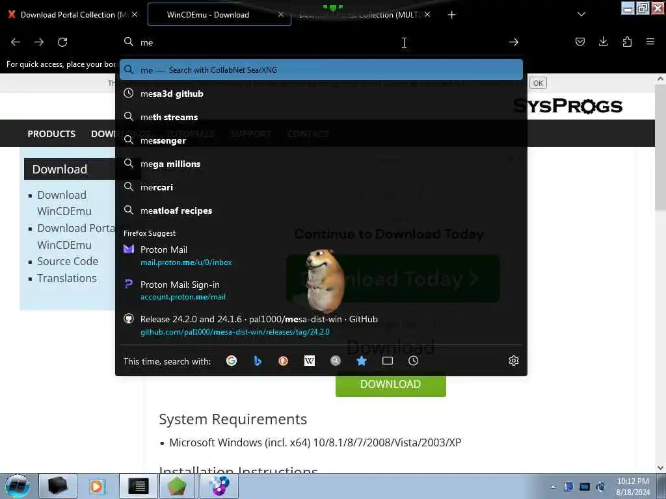Pick the 'messenger' suggestion
Screen dimensions: 666x499
pyautogui.click(x=321, y=140)
